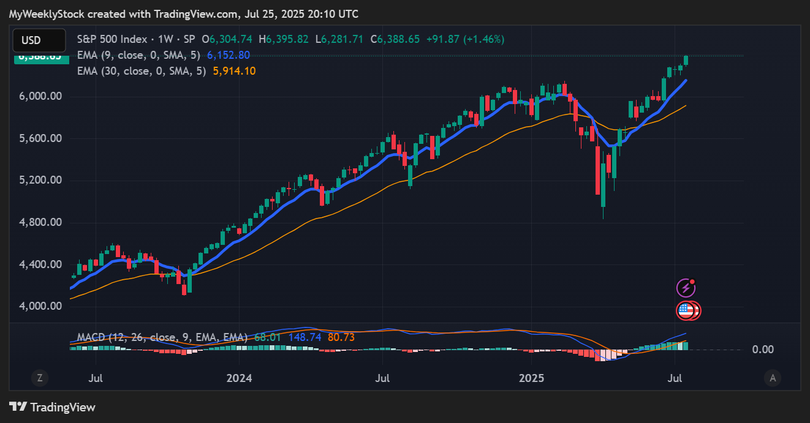Click the Jul label between 2024 and 2025
810x423 pixels.
point(384,378)
